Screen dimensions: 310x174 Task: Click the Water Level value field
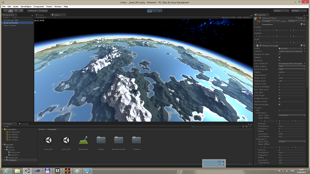(292, 78)
